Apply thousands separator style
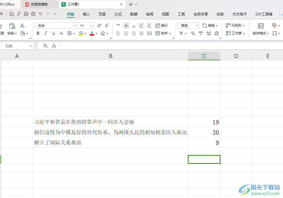Screen dimensions: 283x198 pyautogui.click(x=201, y=33)
